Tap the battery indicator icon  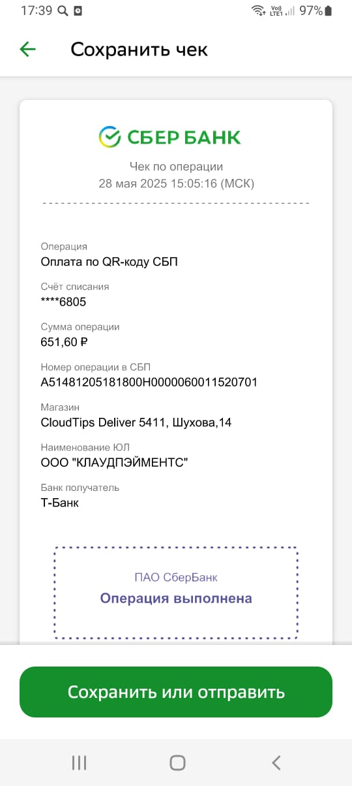(x=328, y=10)
